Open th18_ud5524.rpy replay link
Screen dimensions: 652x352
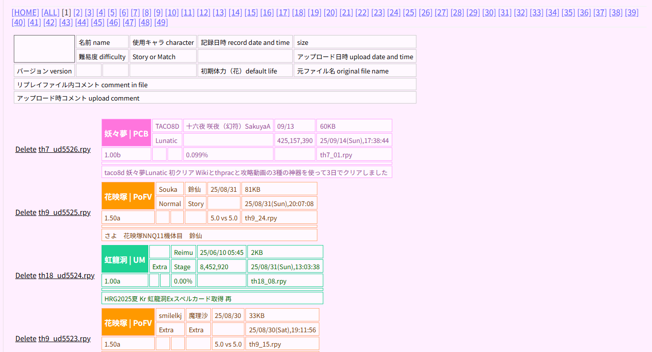67,276
